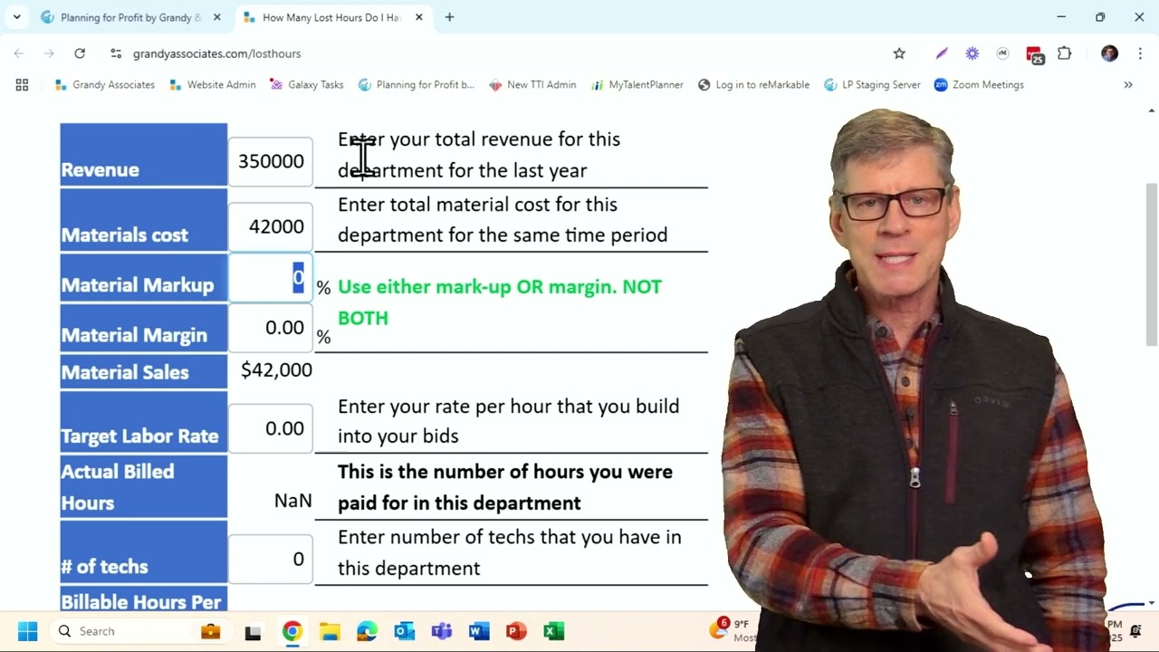Open Word from taskbar
1159x652 pixels.
[x=479, y=631]
